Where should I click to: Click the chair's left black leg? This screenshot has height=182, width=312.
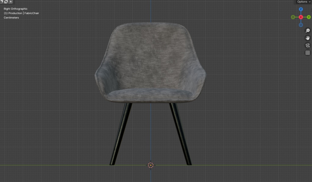coord(121,134)
